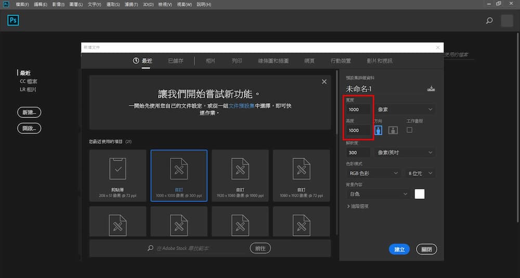Viewport: 520px width, 278px height.
Task: Select portrait orientation icon
Action: click(379, 130)
